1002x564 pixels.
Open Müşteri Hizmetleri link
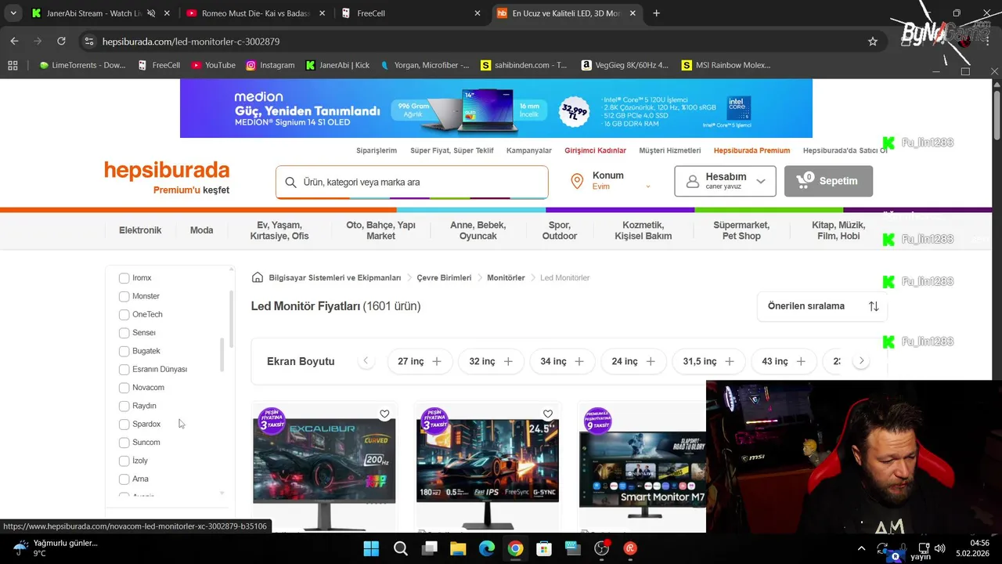pos(669,150)
